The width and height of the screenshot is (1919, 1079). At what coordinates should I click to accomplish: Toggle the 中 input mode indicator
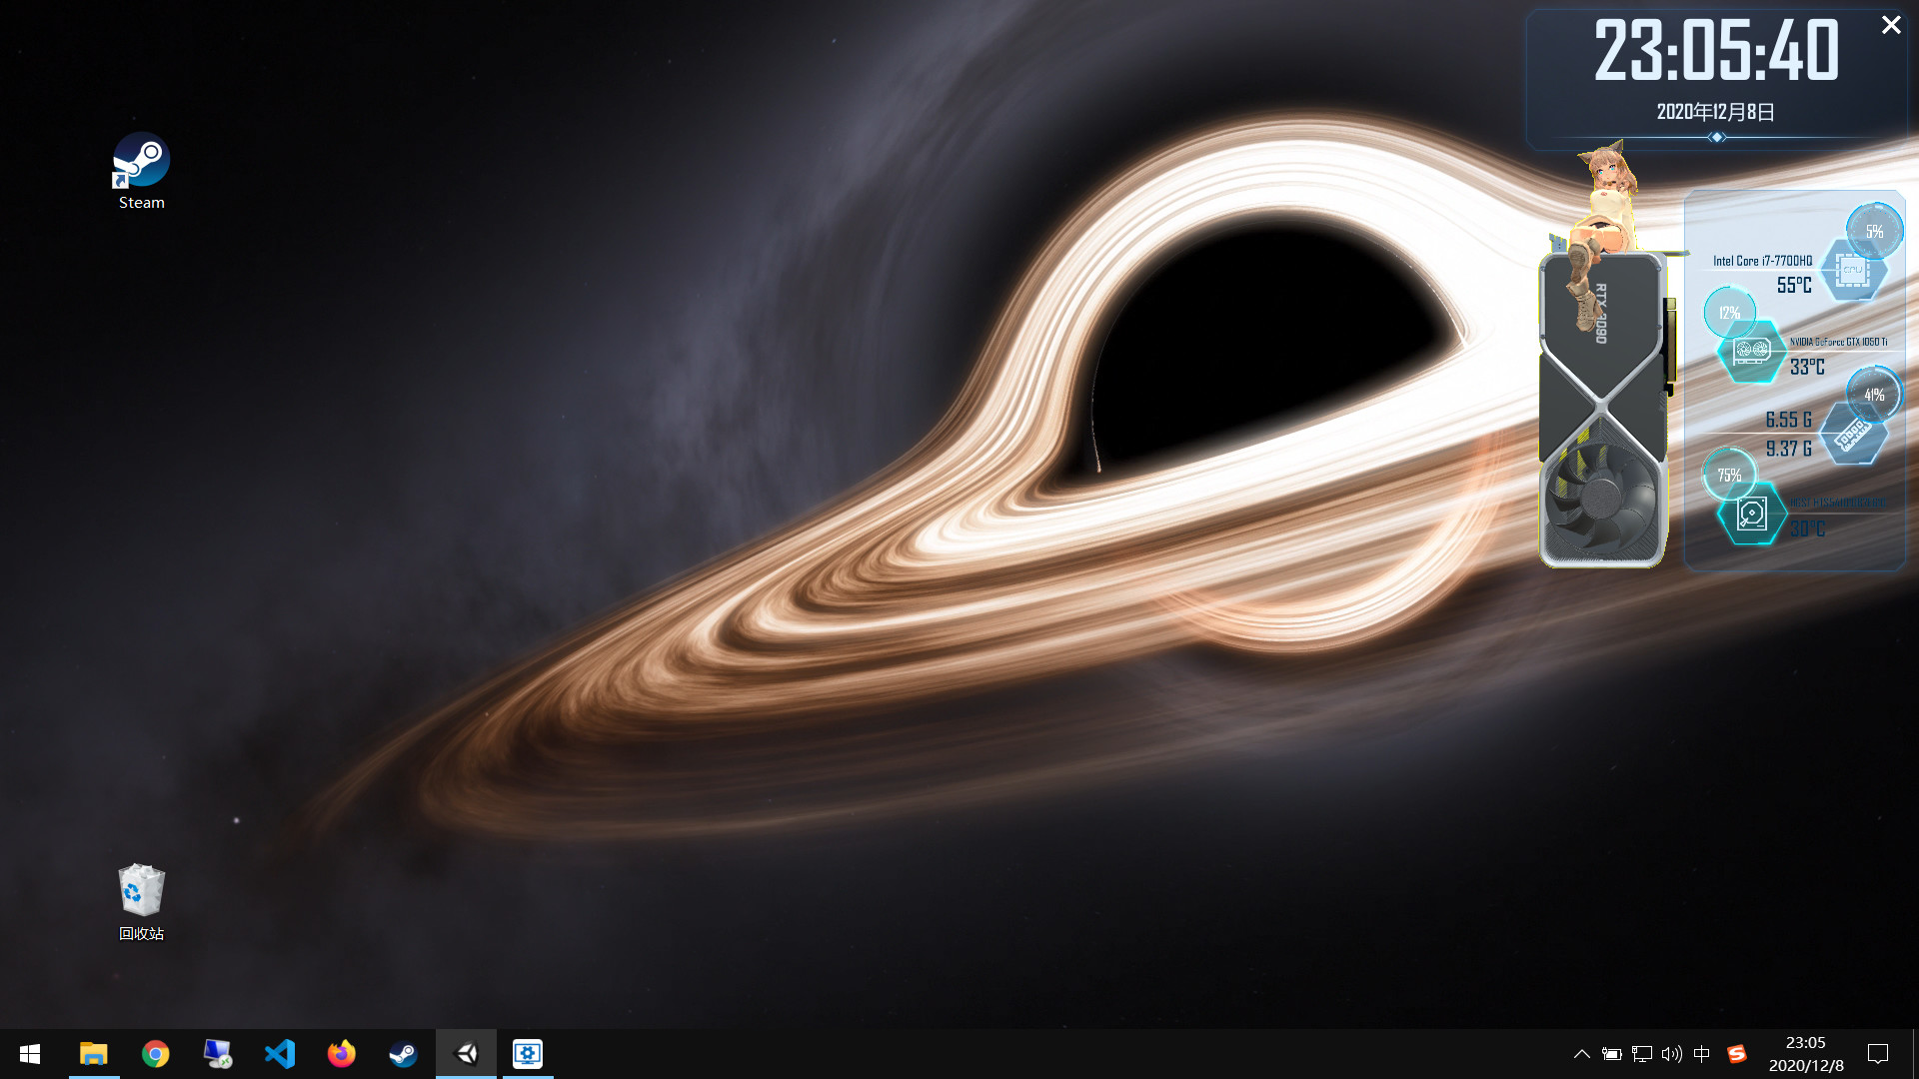click(1702, 1054)
